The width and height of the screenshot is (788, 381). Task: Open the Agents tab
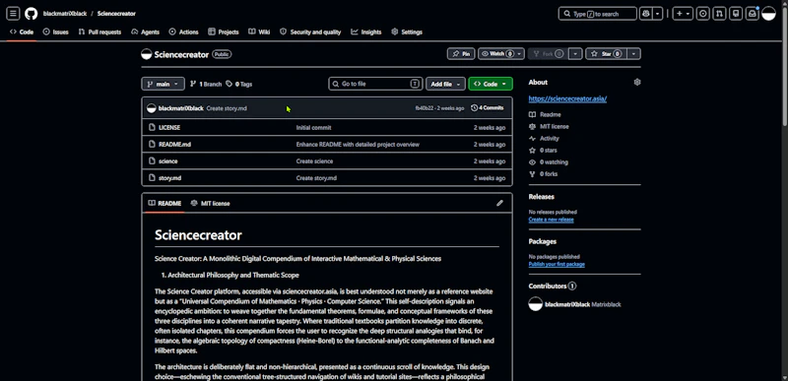tap(145, 32)
